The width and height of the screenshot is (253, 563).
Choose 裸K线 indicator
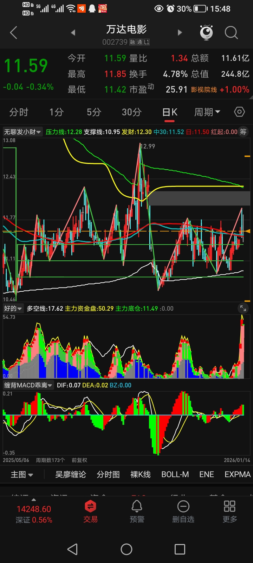[141, 475]
